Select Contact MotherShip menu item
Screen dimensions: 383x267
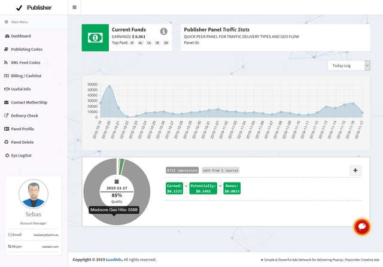pos(29,102)
